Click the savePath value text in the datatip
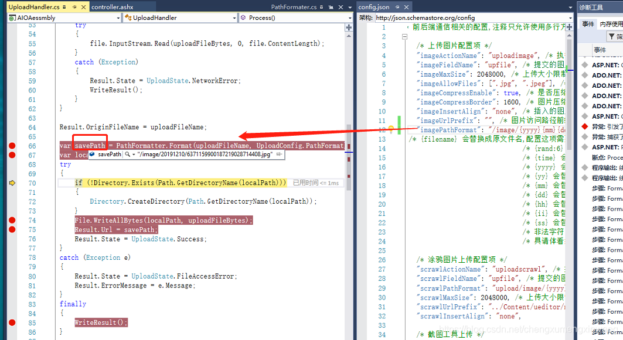The width and height of the screenshot is (623, 340). [x=205, y=154]
